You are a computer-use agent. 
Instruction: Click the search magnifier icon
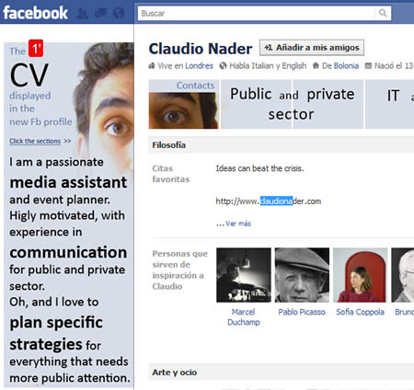[x=383, y=13]
